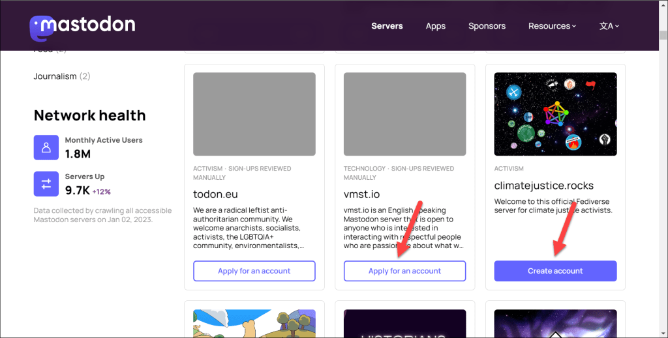The width and height of the screenshot is (668, 338).
Task: Click the vmst.io server name
Action: coord(361,194)
